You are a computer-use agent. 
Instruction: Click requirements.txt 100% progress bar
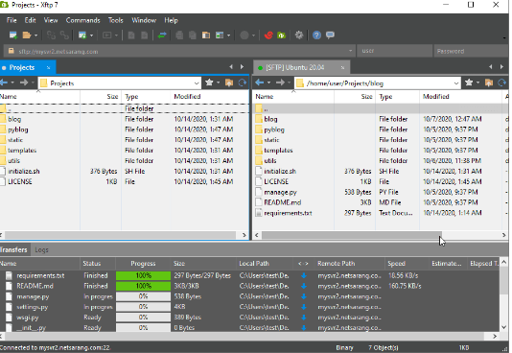144,275
